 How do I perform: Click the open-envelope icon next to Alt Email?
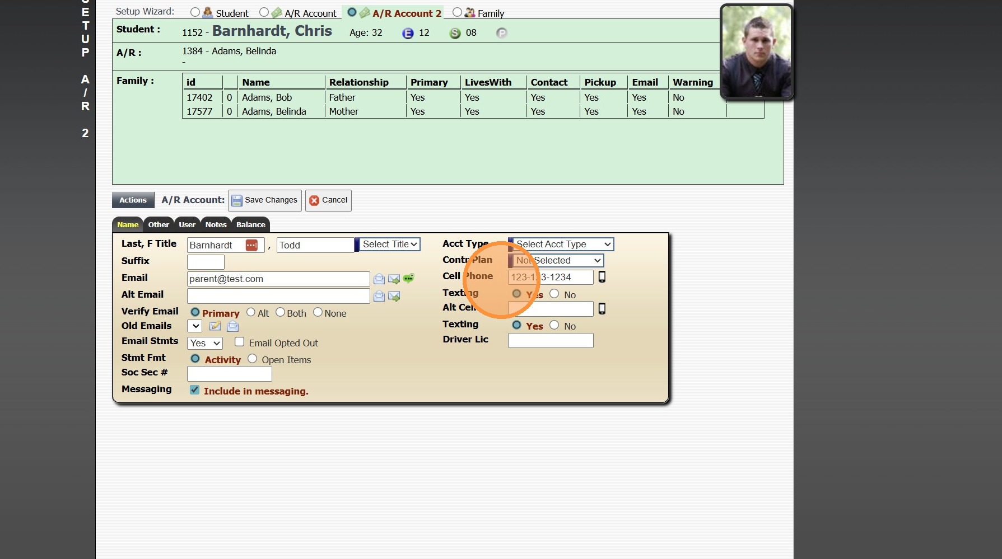point(379,296)
